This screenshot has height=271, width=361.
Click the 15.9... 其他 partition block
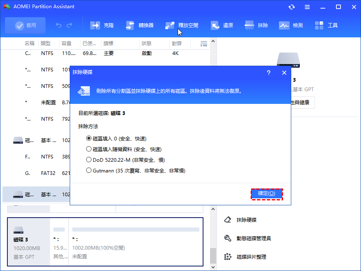59,242
